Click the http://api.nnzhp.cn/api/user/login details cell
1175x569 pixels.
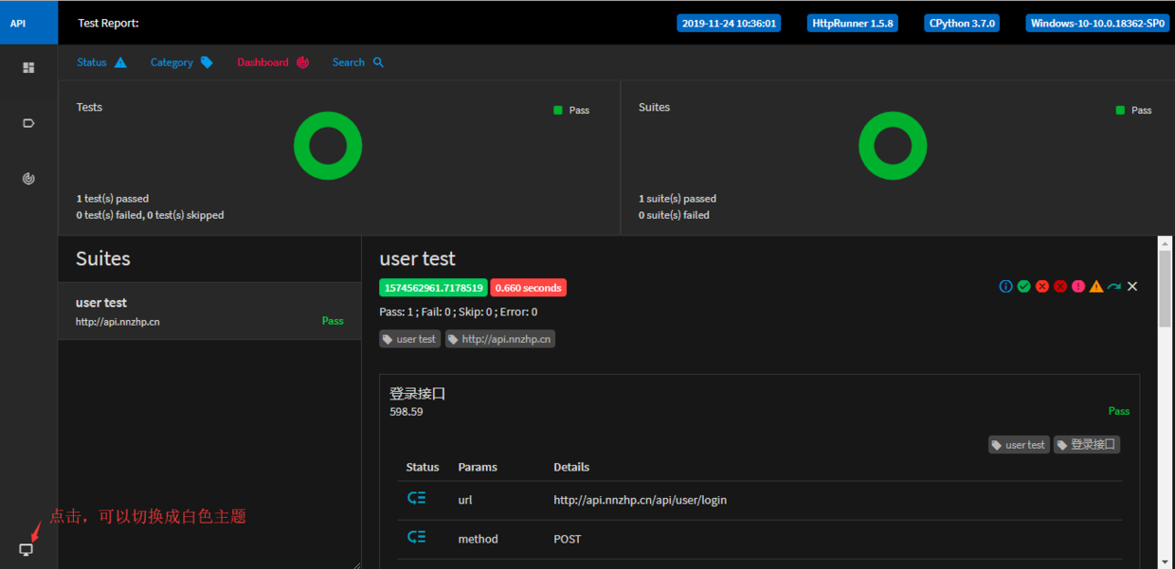pos(641,500)
